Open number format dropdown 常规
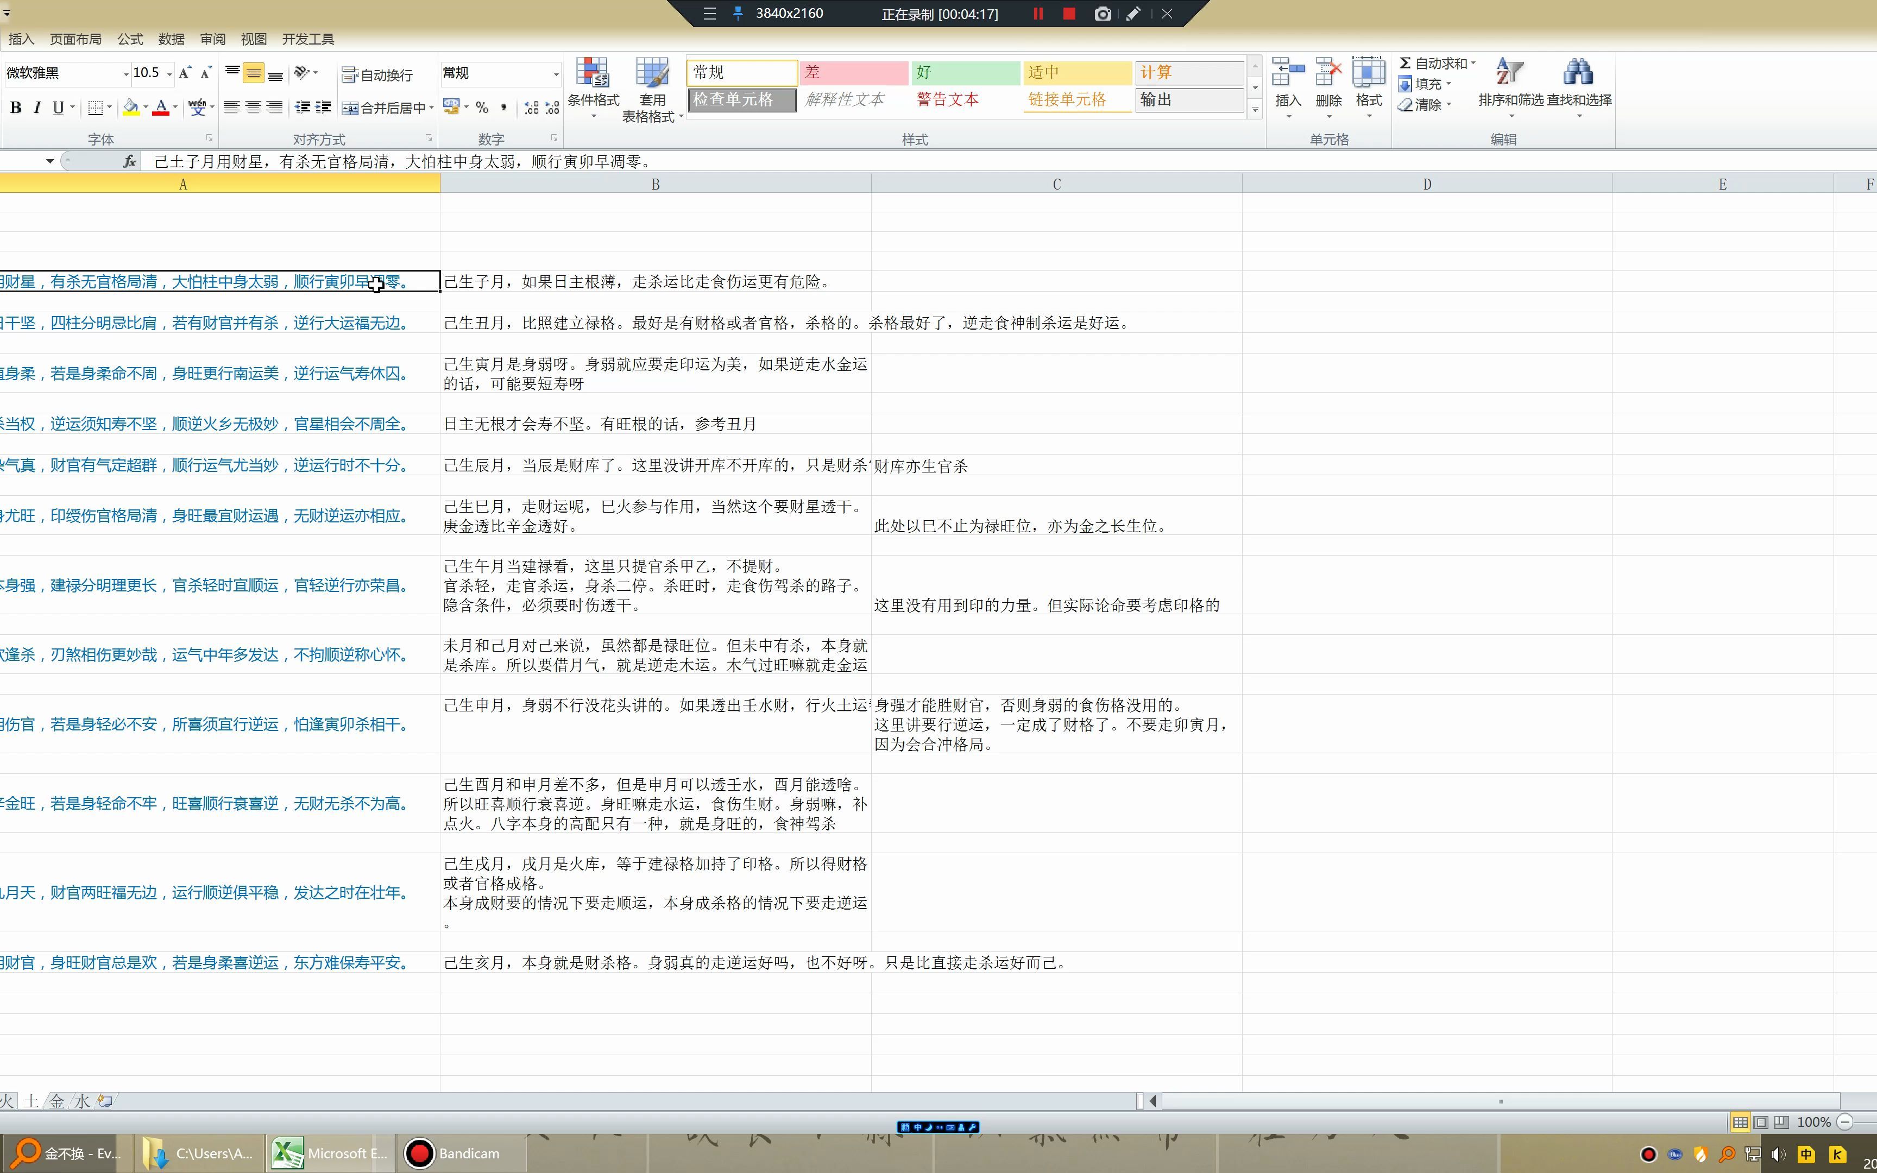Image resolution: width=1877 pixels, height=1173 pixels. (x=556, y=74)
